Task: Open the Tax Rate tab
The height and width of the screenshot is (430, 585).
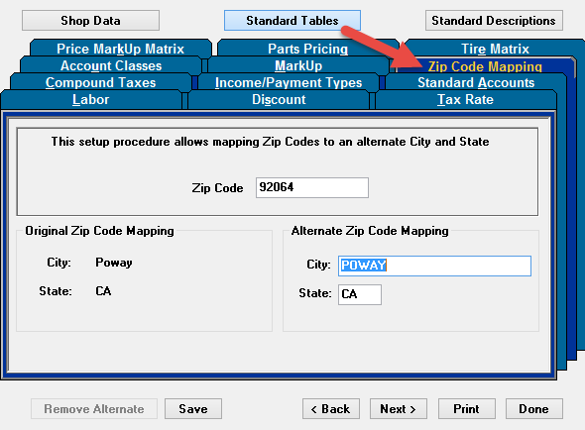Action: click(466, 100)
